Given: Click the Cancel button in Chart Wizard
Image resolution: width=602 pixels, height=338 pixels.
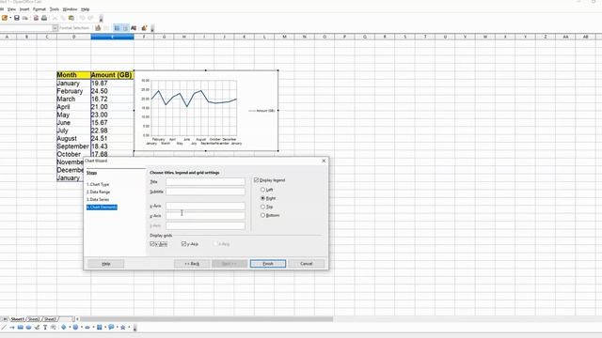Looking at the screenshot, I should (307, 264).
